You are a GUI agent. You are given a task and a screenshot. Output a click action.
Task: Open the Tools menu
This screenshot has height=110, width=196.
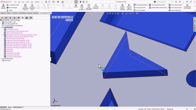coord(32,2)
